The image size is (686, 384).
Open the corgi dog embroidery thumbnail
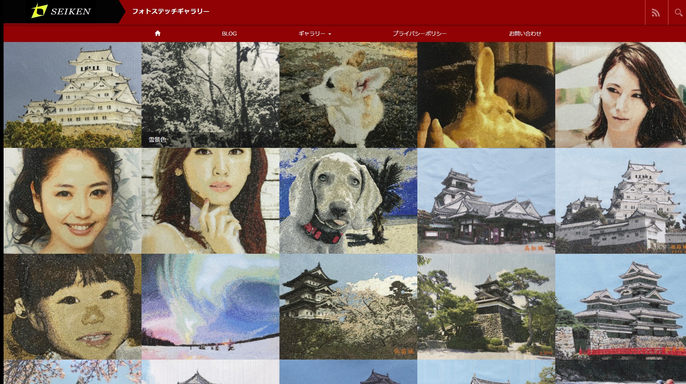tap(348, 95)
